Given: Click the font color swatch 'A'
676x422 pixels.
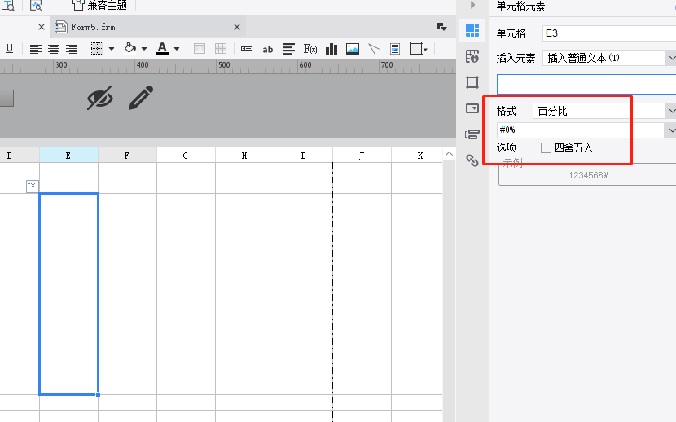Looking at the screenshot, I should tap(161, 49).
